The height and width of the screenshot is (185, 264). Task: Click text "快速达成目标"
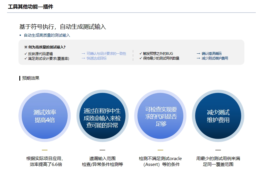[96, 58]
